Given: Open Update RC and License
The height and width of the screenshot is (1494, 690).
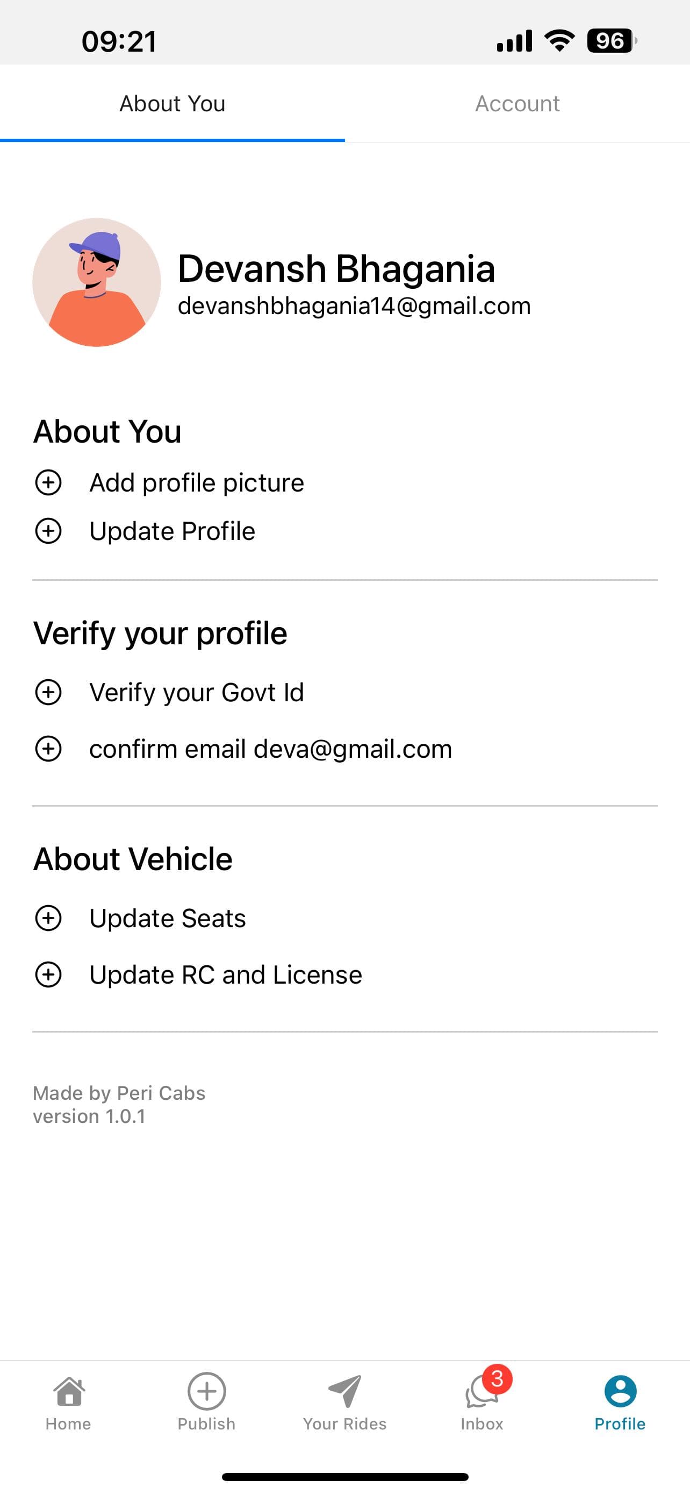Looking at the screenshot, I should tap(225, 975).
